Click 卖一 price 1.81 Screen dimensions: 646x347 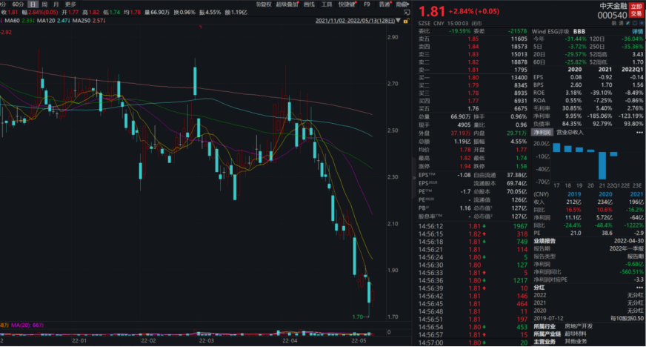click(x=473, y=70)
